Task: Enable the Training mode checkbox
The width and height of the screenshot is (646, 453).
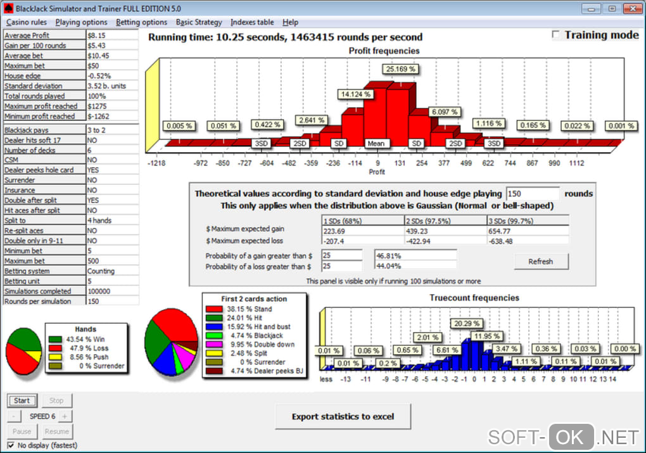Action: point(556,35)
